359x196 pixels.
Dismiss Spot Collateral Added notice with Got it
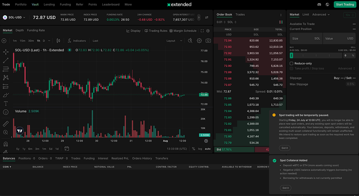point(285,188)
